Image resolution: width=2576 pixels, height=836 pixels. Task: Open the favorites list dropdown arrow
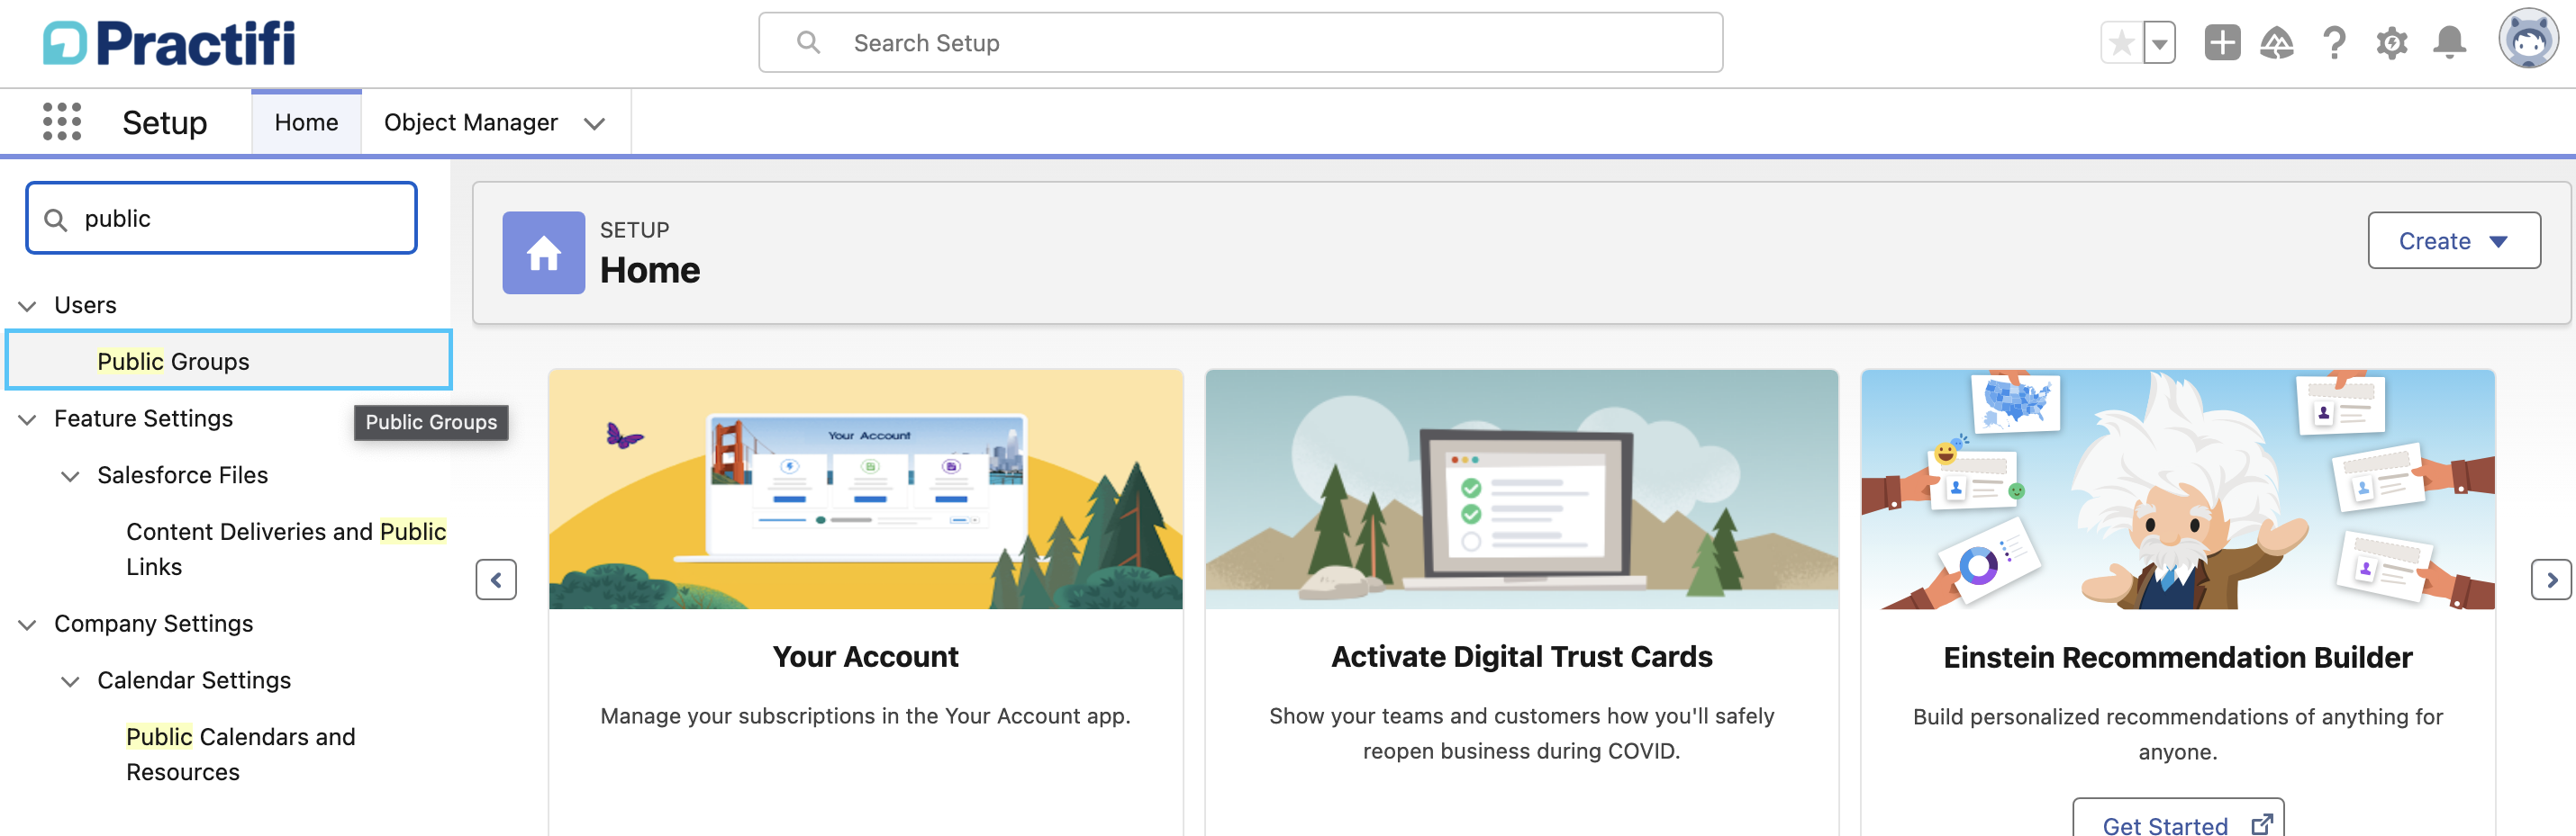(2159, 43)
